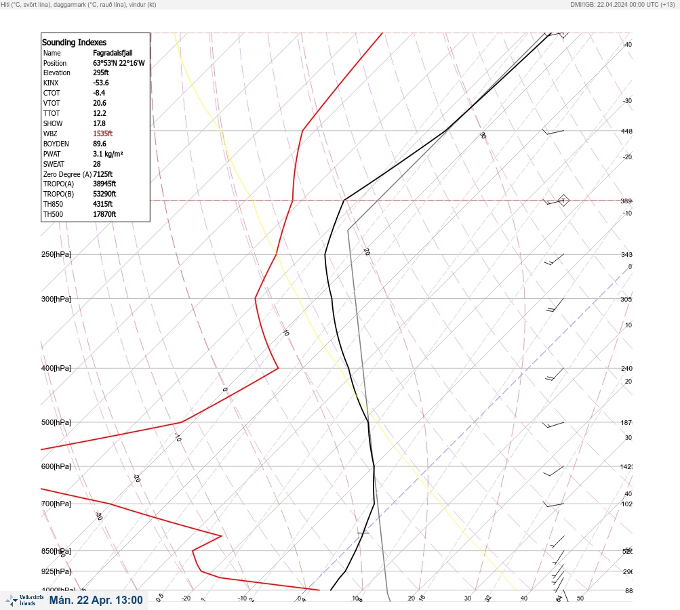Select the PWAT value 3.1 kg/m²

108,154
